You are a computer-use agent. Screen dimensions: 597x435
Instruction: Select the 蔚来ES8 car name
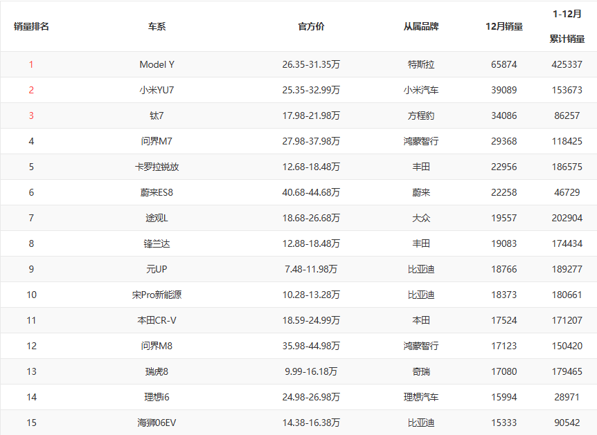157,192
